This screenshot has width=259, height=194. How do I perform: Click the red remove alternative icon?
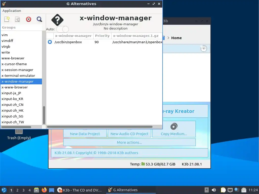click(x=28, y=19)
